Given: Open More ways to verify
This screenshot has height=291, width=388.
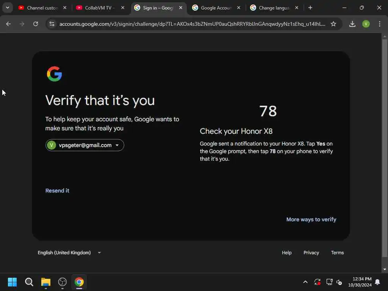Looking at the screenshot, I should pyautogui.click(x=311, y=219).
